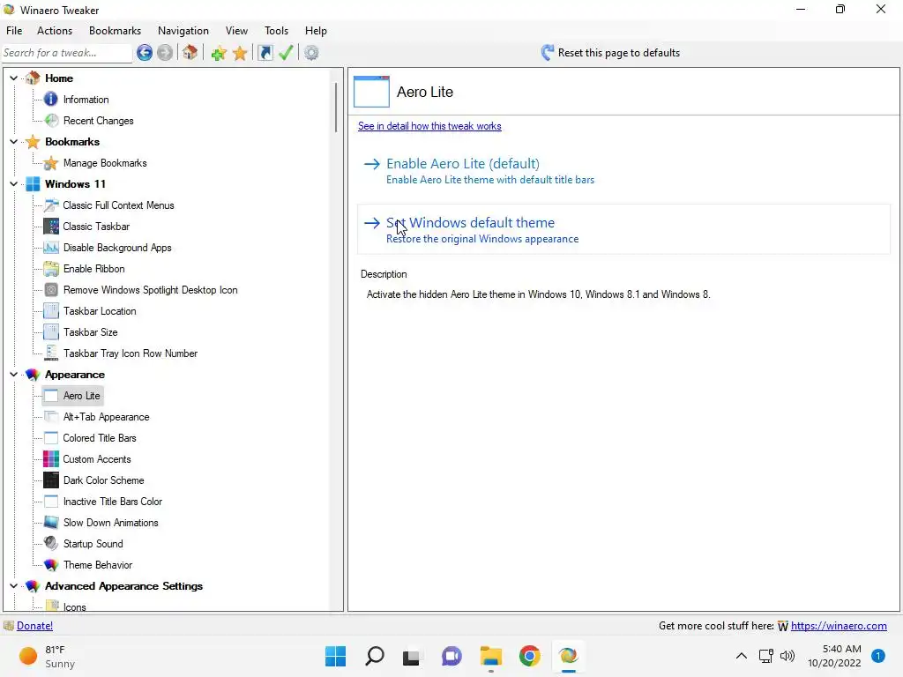The image size is (903, 677).
Task: Click the Classic Taskbar icon
Action: click(x=50, y=227)
